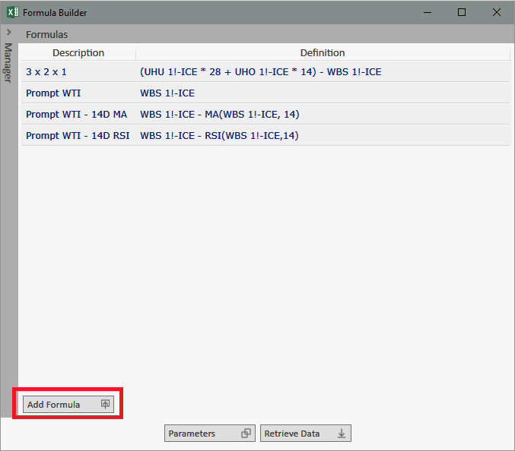Screen dimensions: 515x451
Task: Click the Add Formula button
Action: (x=68, y=404)
